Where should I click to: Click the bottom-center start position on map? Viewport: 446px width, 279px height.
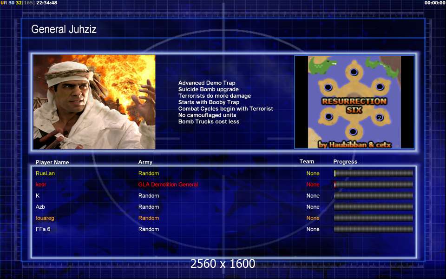pos(353,132)
